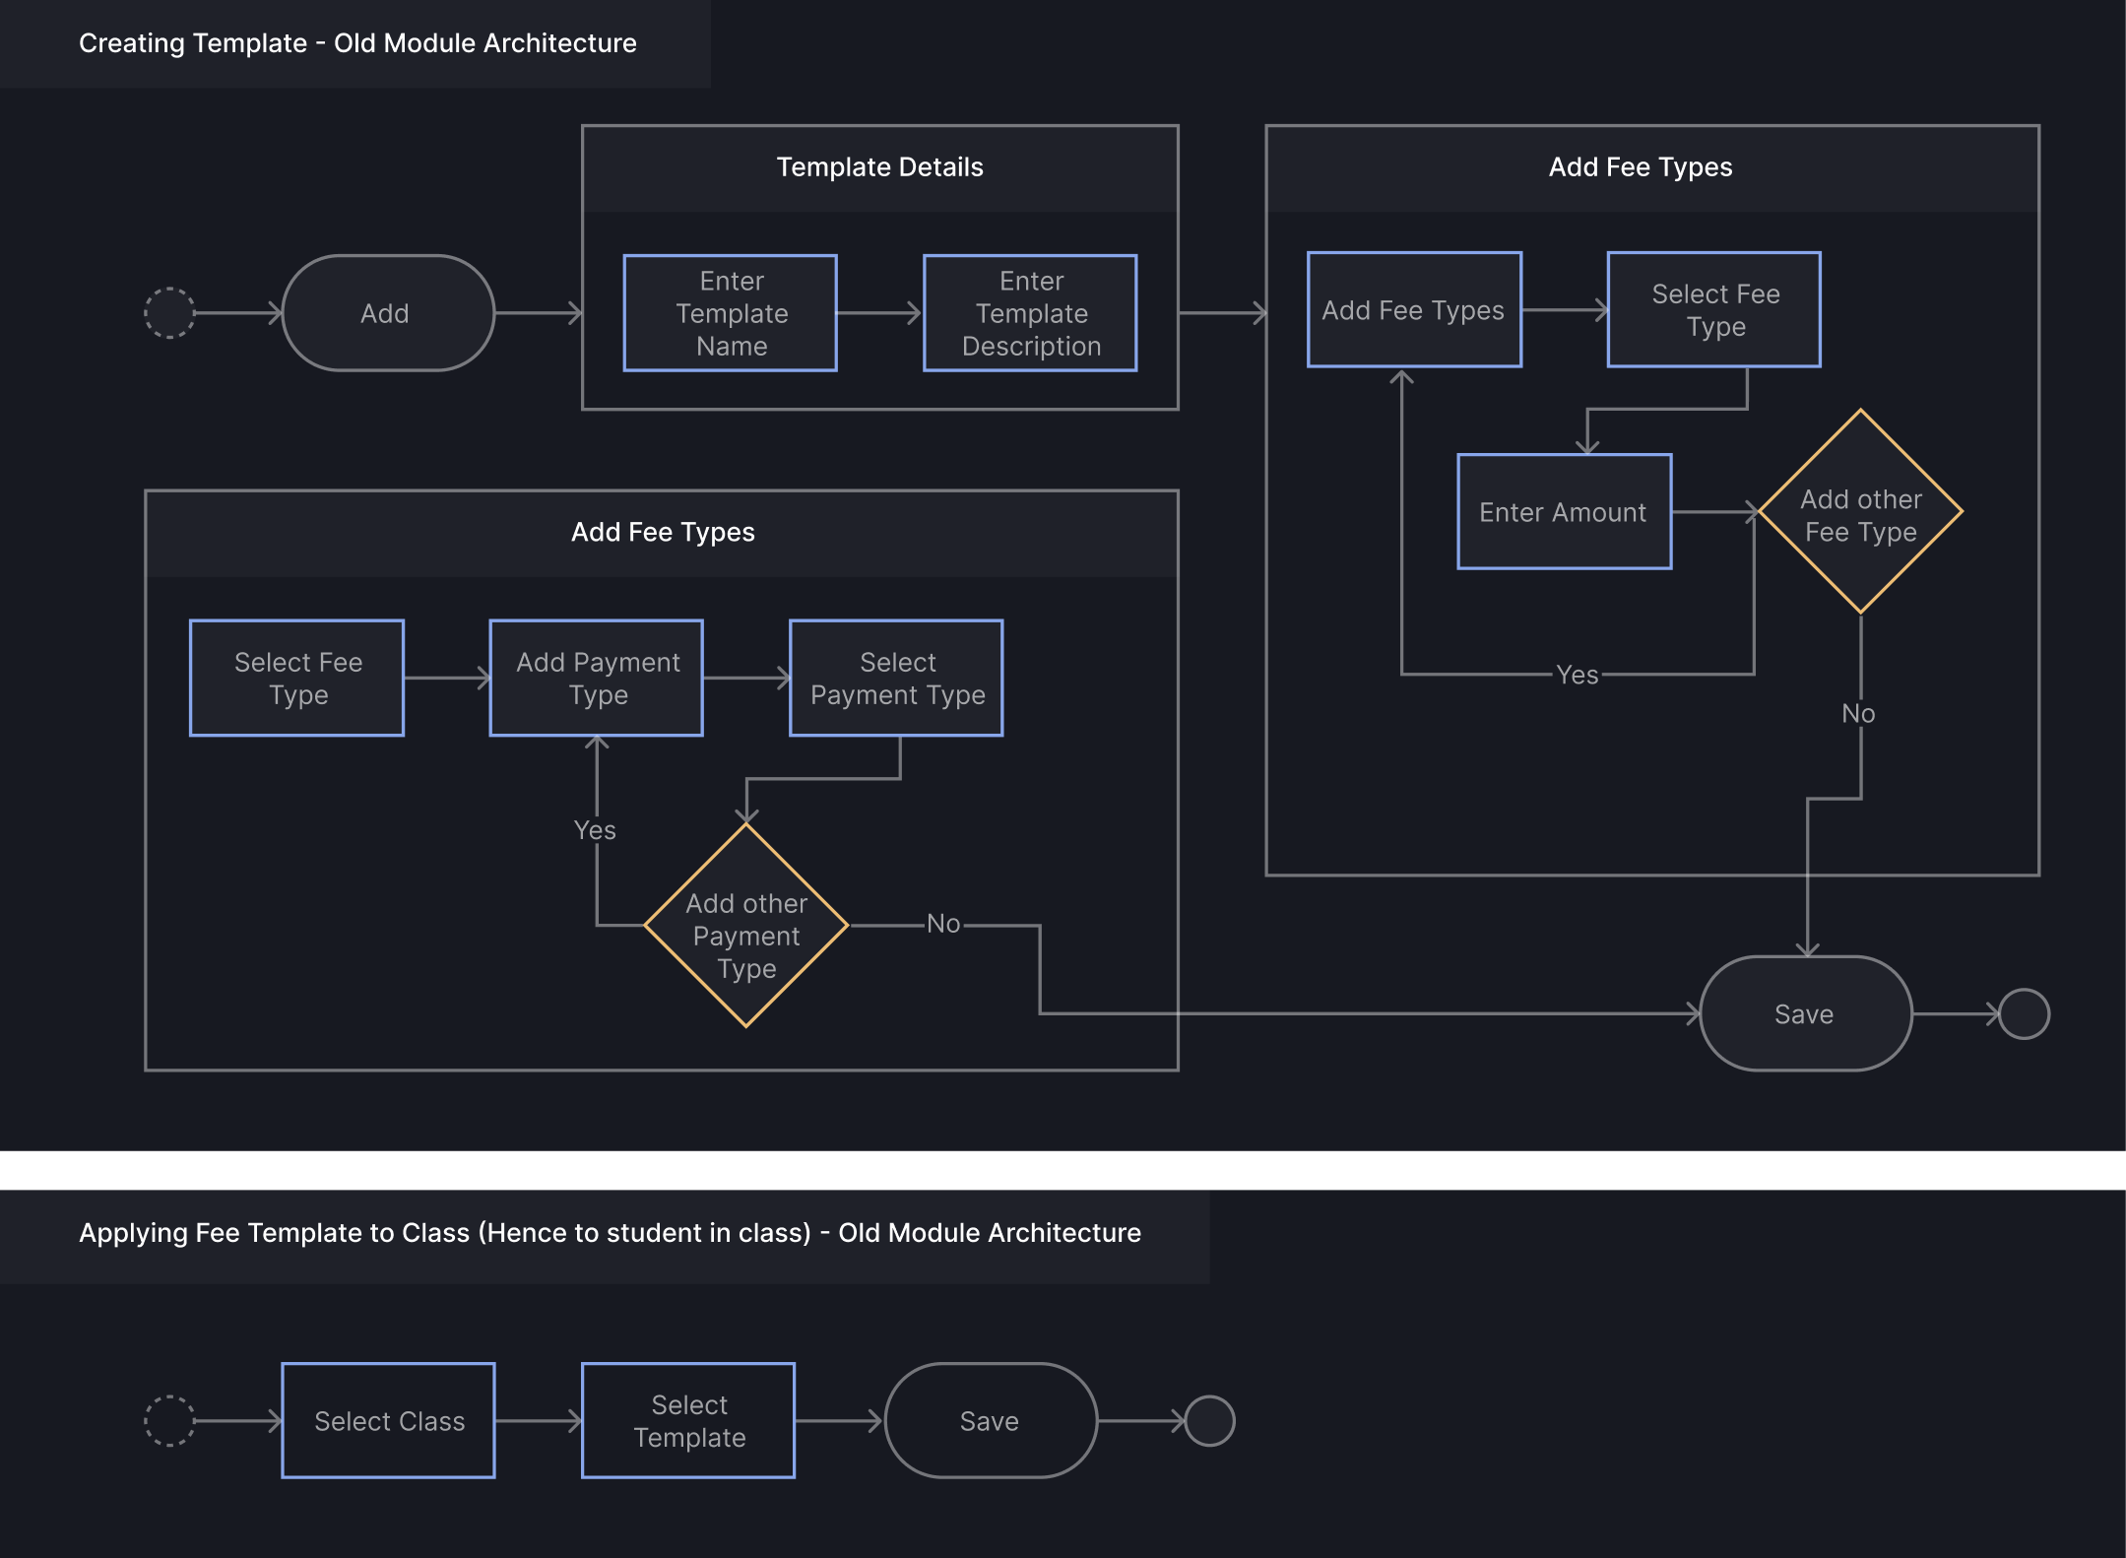Select the blue Add Fee Types step box

[x=1414, y=310]
